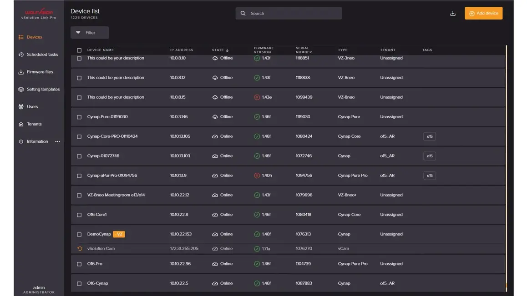Open the Filter dropdown
The height and width of the screenshot is (296, 527).
point(90,33)
